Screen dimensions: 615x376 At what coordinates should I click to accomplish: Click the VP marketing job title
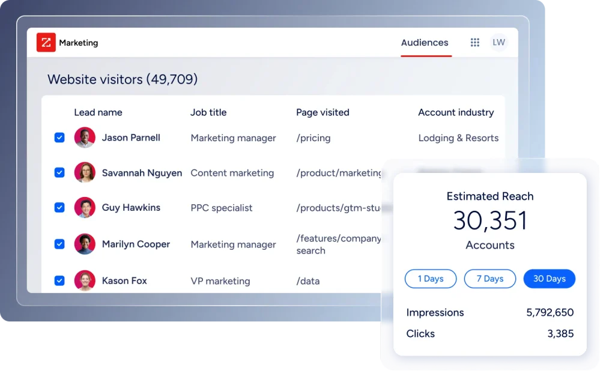point(220,281)
